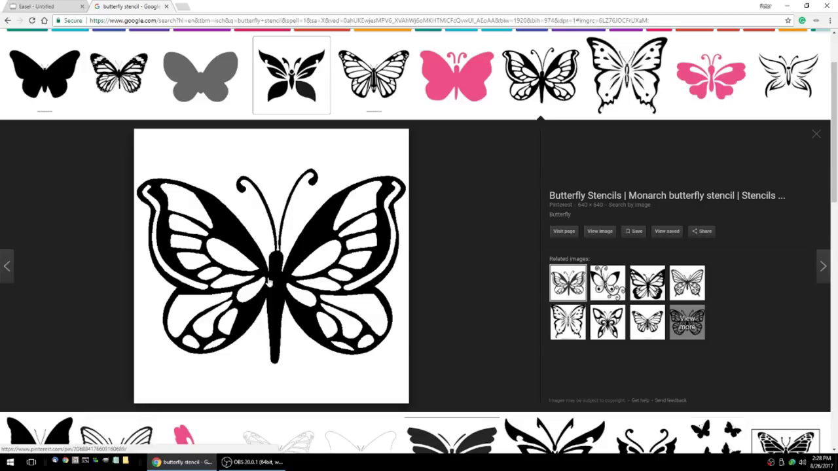Click the Search by image link
This screenshot has height=471, width=838.
pos(629,205)
